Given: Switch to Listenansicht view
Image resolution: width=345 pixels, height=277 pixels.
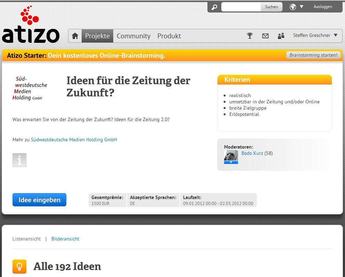Looking at the screenshot, I should tap(27, 239).
